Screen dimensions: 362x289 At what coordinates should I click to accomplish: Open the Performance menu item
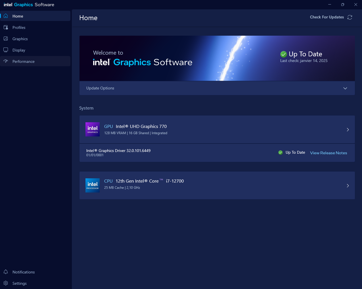(x=24, y=61)
